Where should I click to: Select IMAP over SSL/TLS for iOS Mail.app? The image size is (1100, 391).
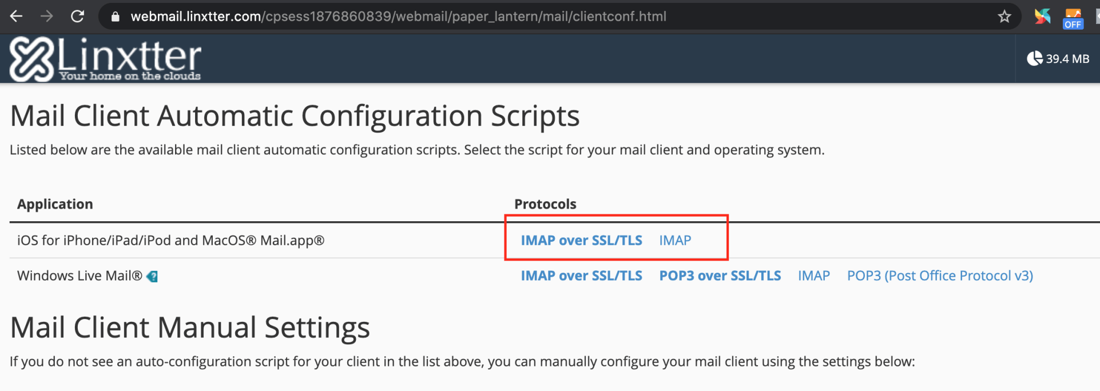pos(581,241)
